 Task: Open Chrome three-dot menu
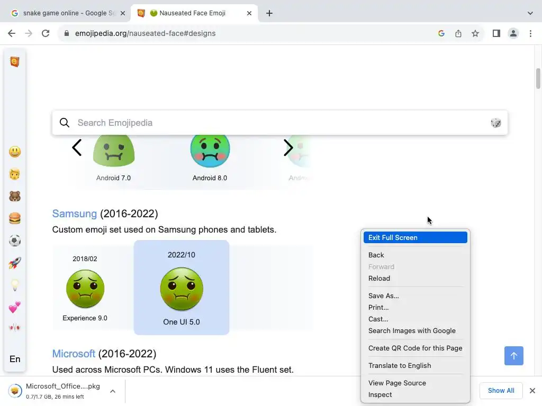coord(530,33)
